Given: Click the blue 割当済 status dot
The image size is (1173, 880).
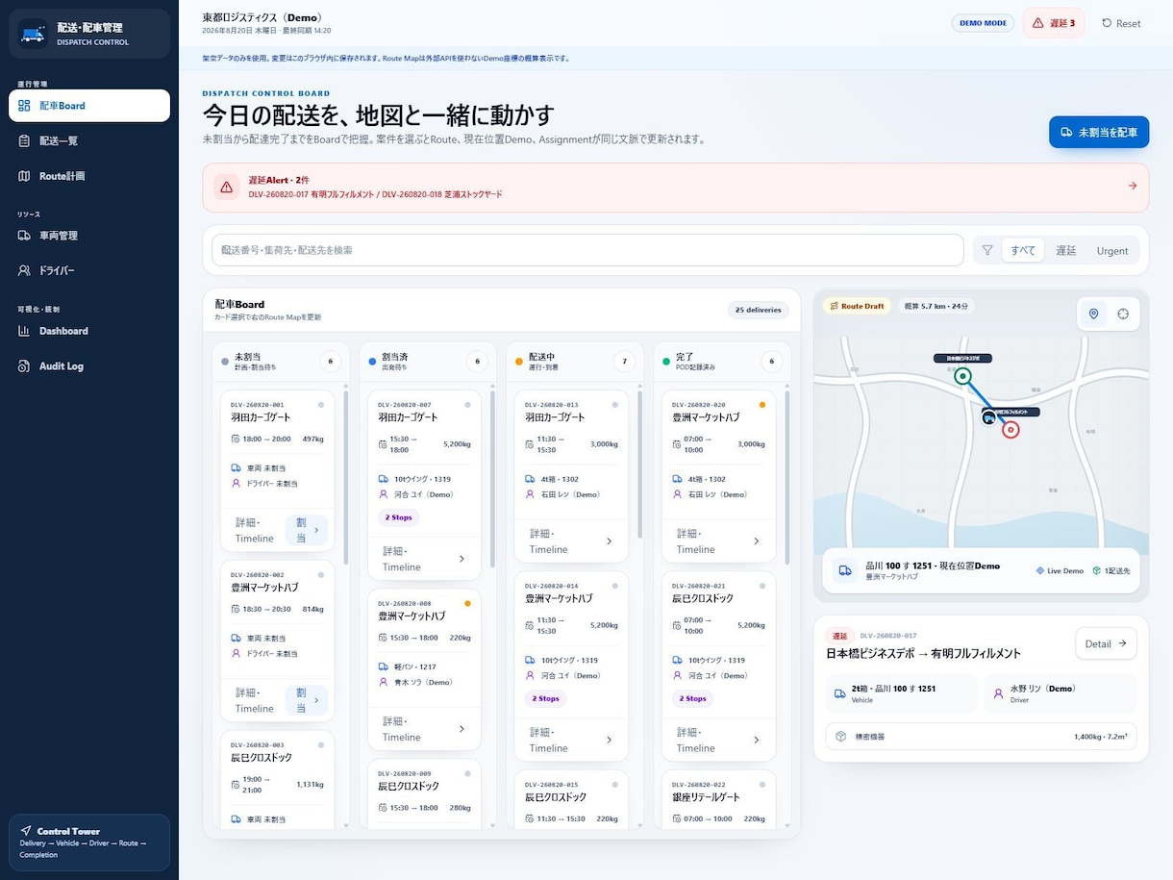Looking at the screenshot, I should coord(372,362).
